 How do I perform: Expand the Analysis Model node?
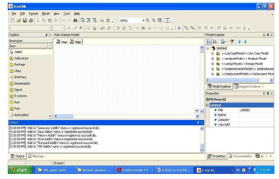click(212, 59)
